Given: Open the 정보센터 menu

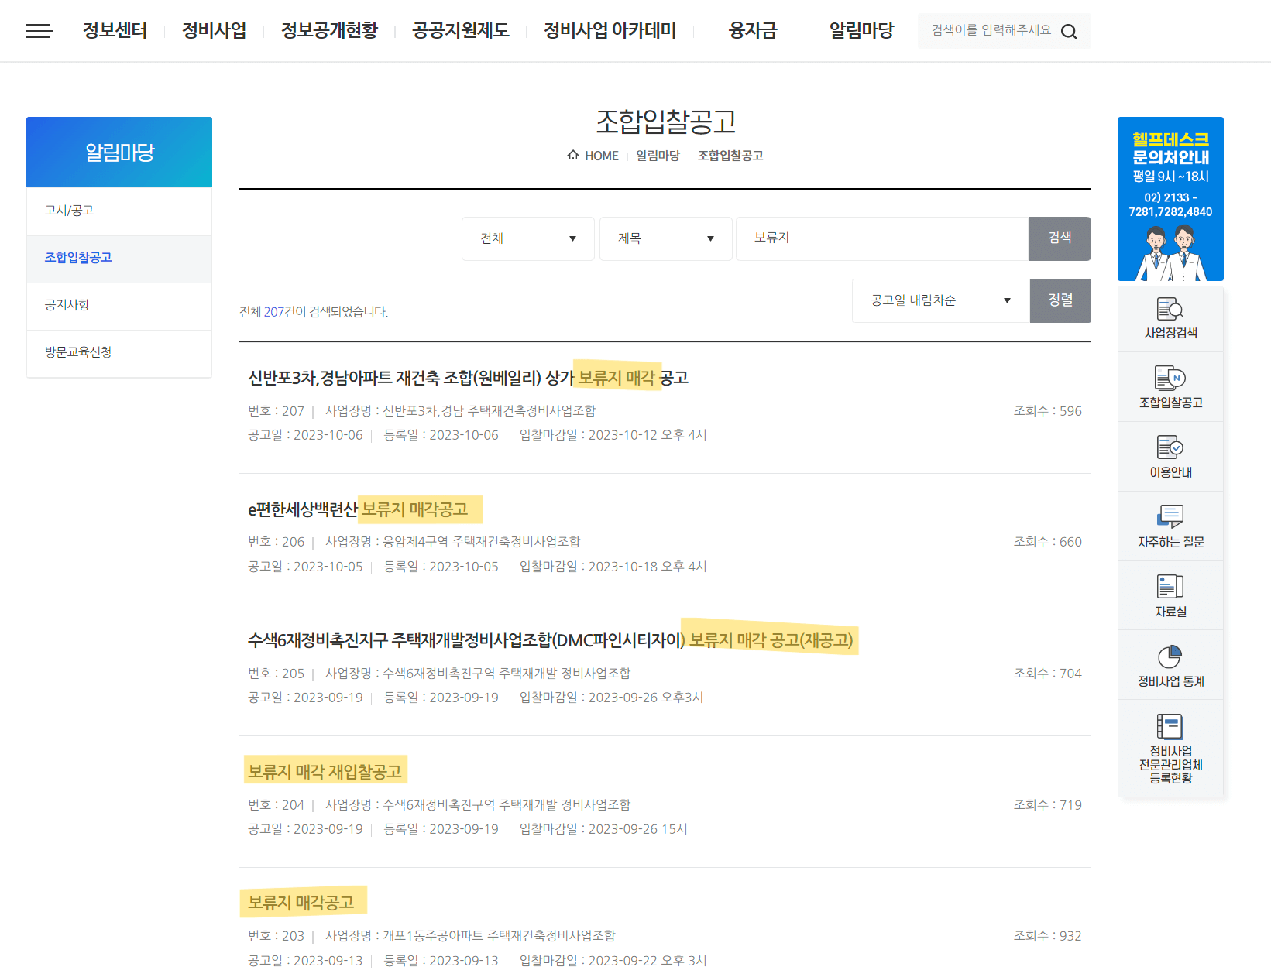Looking at the screenshot, I should [115, 30].
